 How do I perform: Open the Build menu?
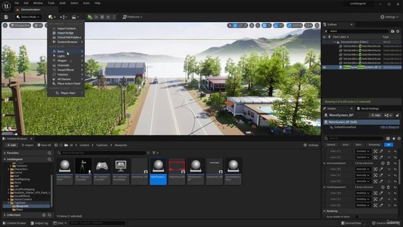(x=62, y=3)
